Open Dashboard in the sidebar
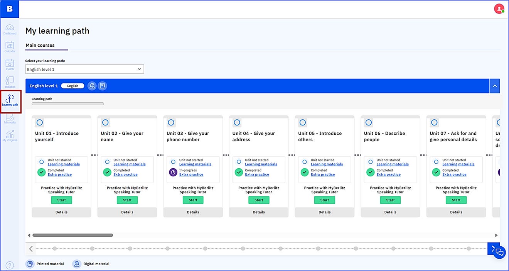This screenshot has height=271, width=509. (10, 29)
